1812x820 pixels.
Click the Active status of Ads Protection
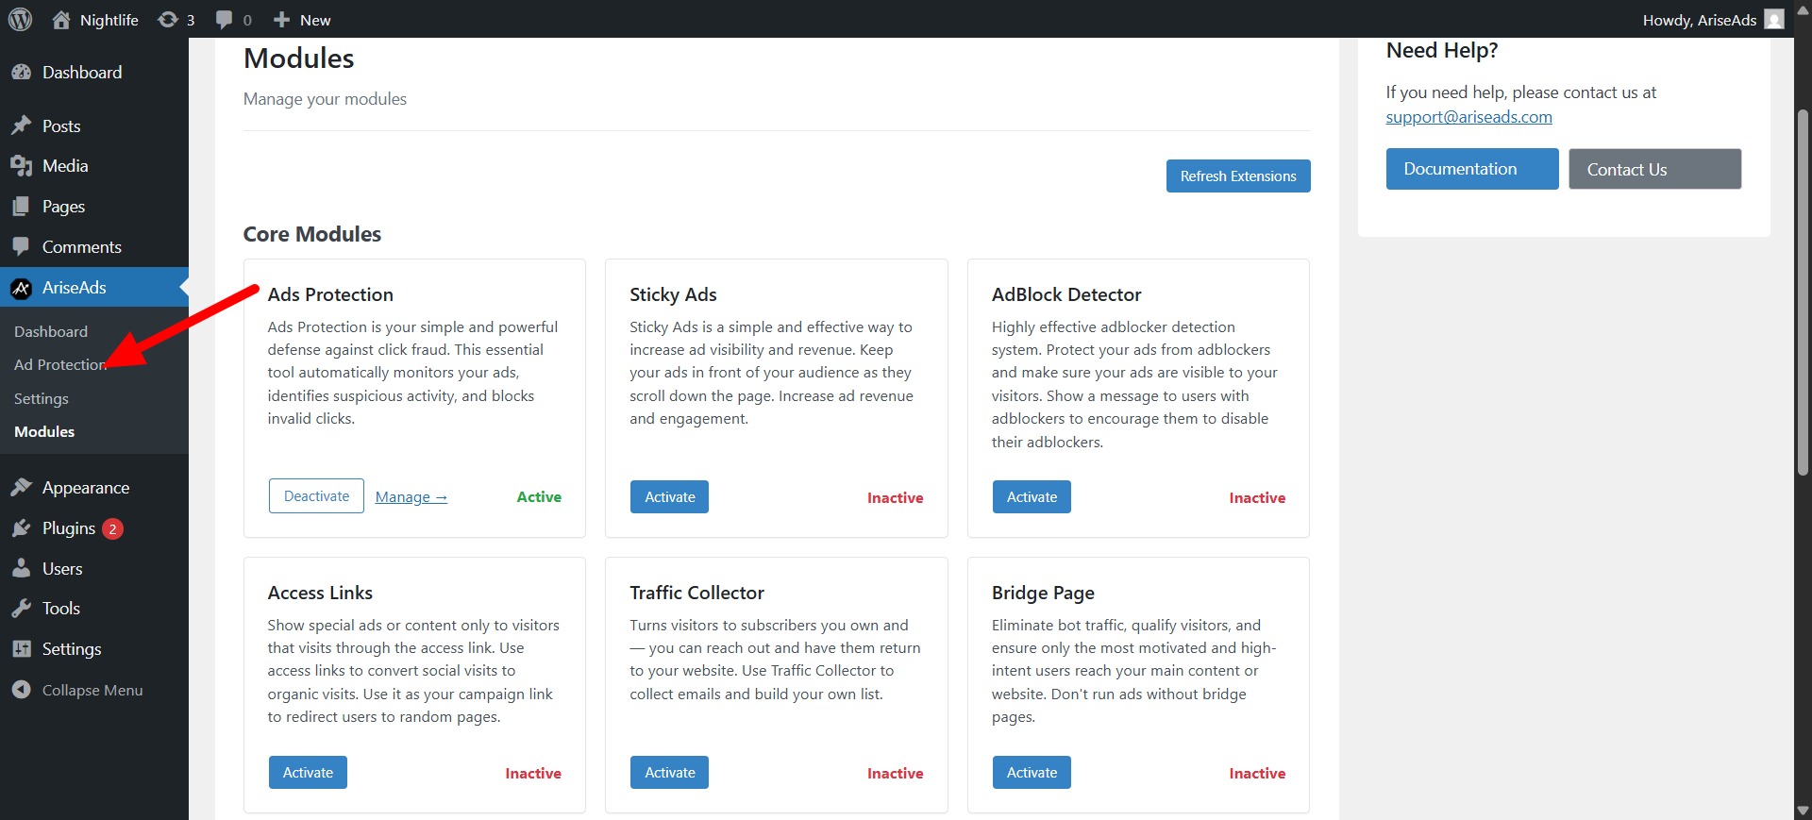[539, 497]
